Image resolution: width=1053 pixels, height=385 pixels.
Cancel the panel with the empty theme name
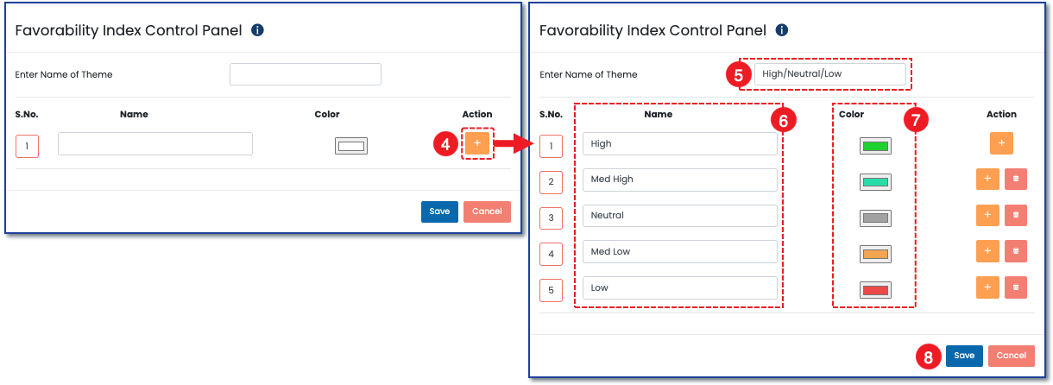click(487, 211)
